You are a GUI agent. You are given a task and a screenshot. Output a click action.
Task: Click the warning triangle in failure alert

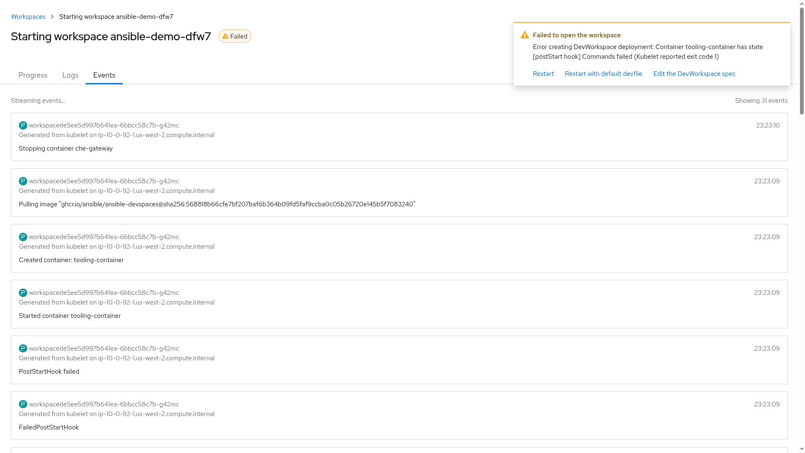coord(525,35)
